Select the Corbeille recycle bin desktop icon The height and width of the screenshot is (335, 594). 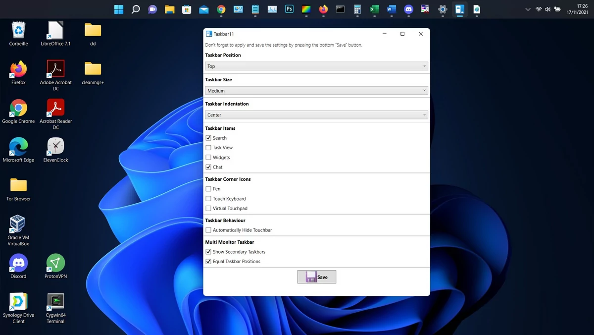tap(18, 34)
